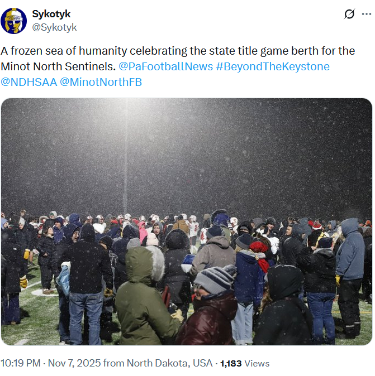The height and width of the screenshot is (376, 375).
Task: Visit the @Sykotyk handle below the name
Action: click(x=54, y=27)
